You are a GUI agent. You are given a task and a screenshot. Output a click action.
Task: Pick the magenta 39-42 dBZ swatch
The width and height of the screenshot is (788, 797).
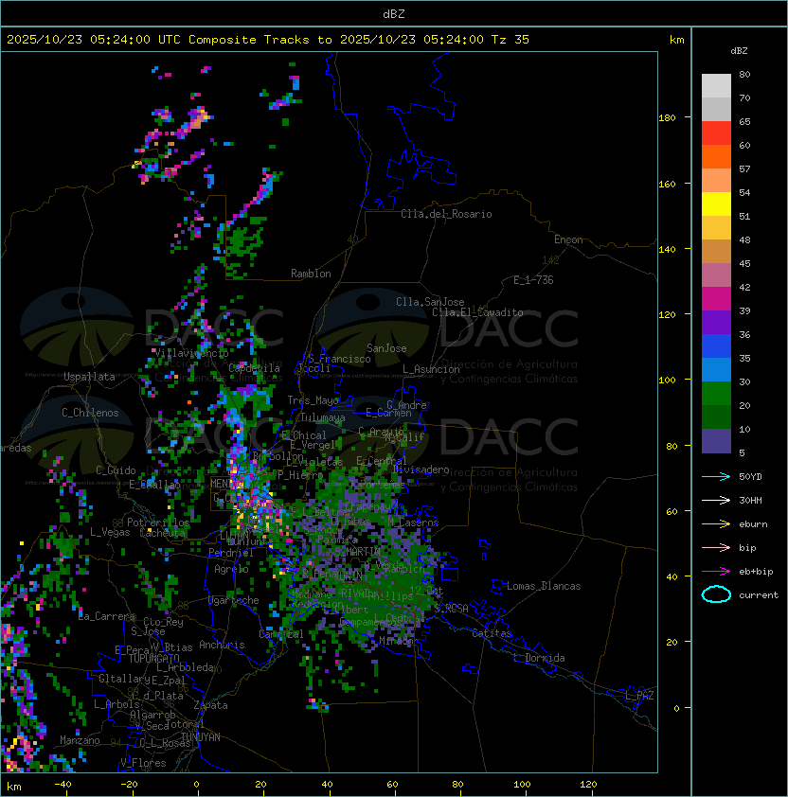coord(716,299)
